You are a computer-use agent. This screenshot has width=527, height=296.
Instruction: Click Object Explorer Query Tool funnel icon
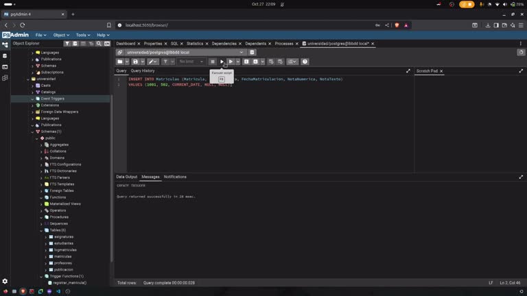coord(67,44)
